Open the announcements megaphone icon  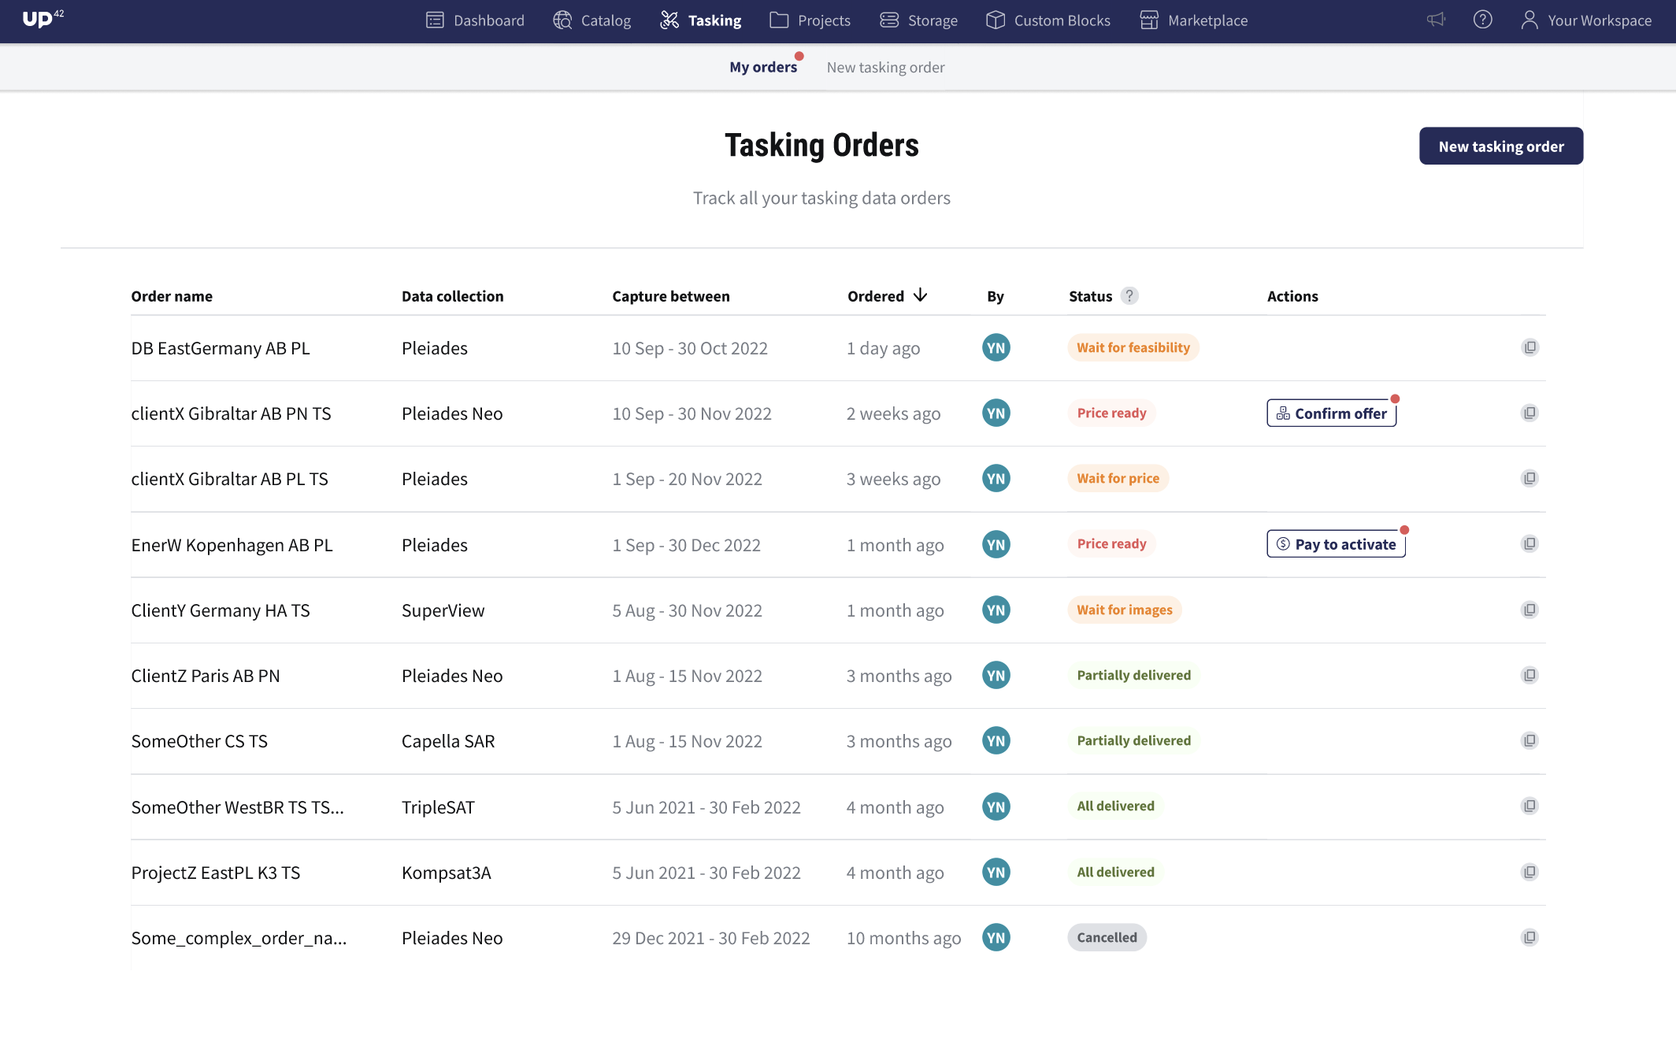coord(1436,20)
